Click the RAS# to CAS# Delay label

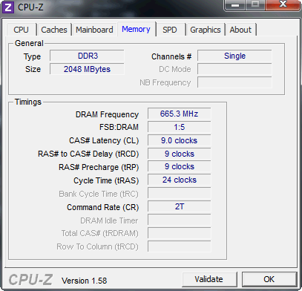click(x=88, y=154)
